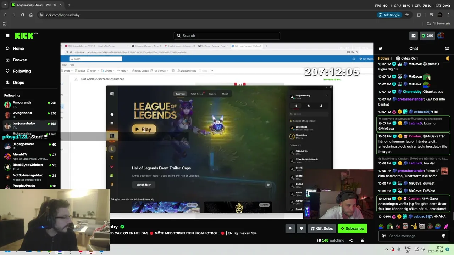Image resolution: width=454 pixels, height=255 pixels.
Task: Follow the channel with the heart button
Action: coord(301,229)
